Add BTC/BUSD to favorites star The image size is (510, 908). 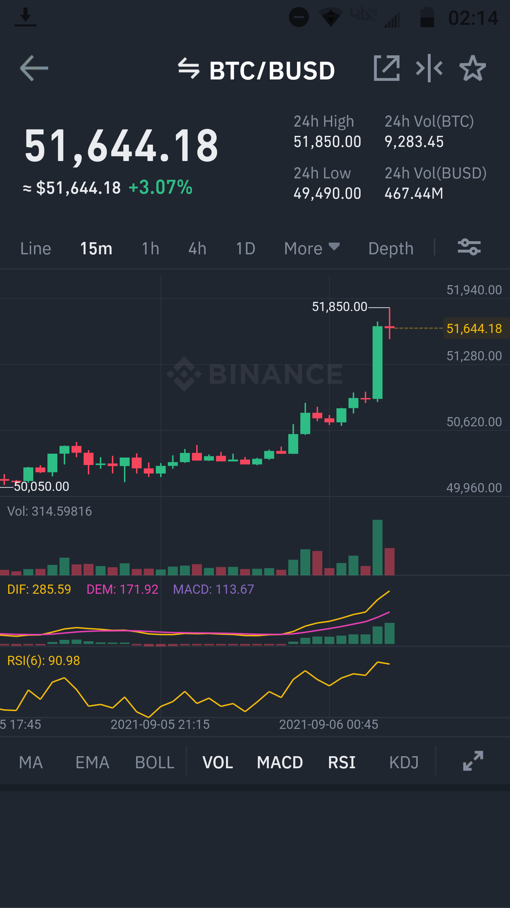click(x=473, y=68)
